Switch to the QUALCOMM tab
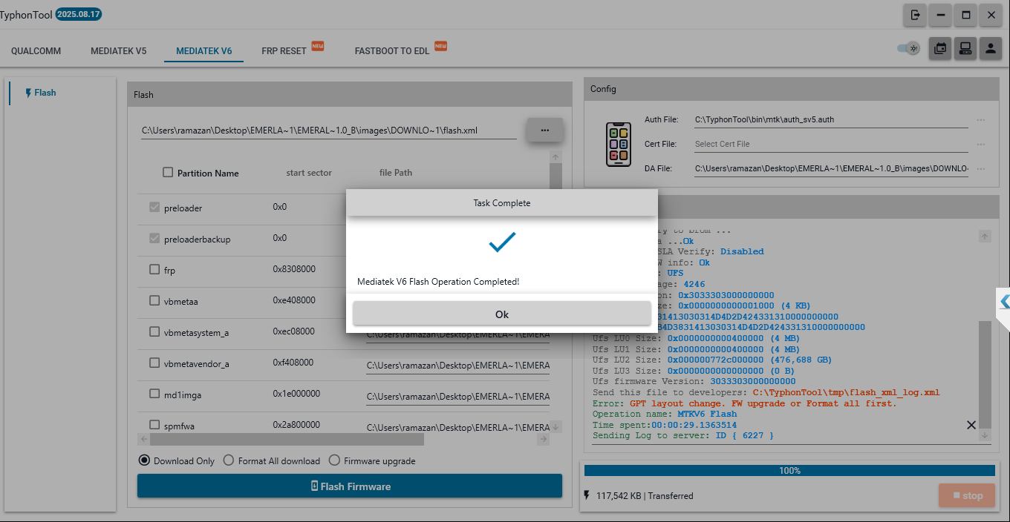The width and height of the screenshot is (1010, 522). [36, 51]
